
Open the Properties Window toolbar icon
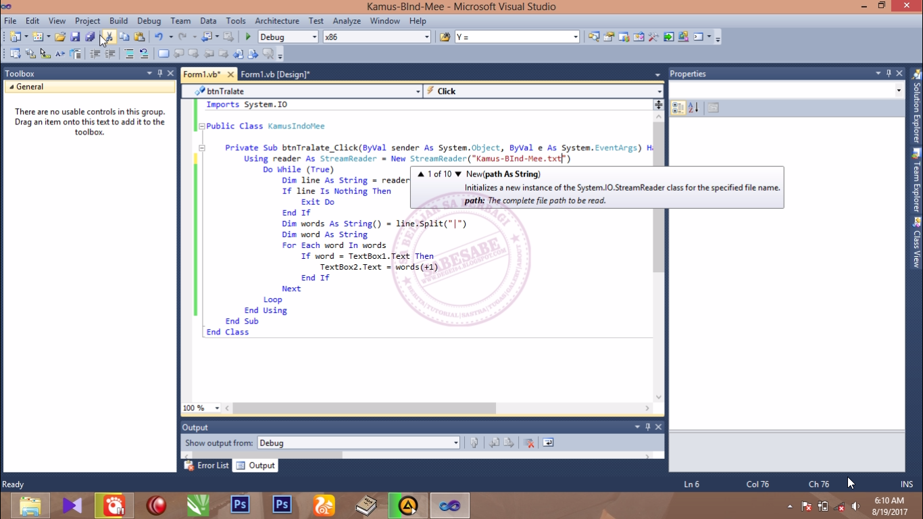(x=609, y=37)
